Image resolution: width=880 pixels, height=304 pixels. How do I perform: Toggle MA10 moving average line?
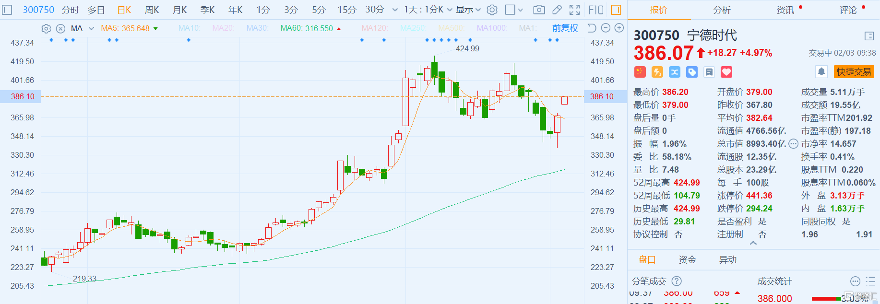point(190,28)
